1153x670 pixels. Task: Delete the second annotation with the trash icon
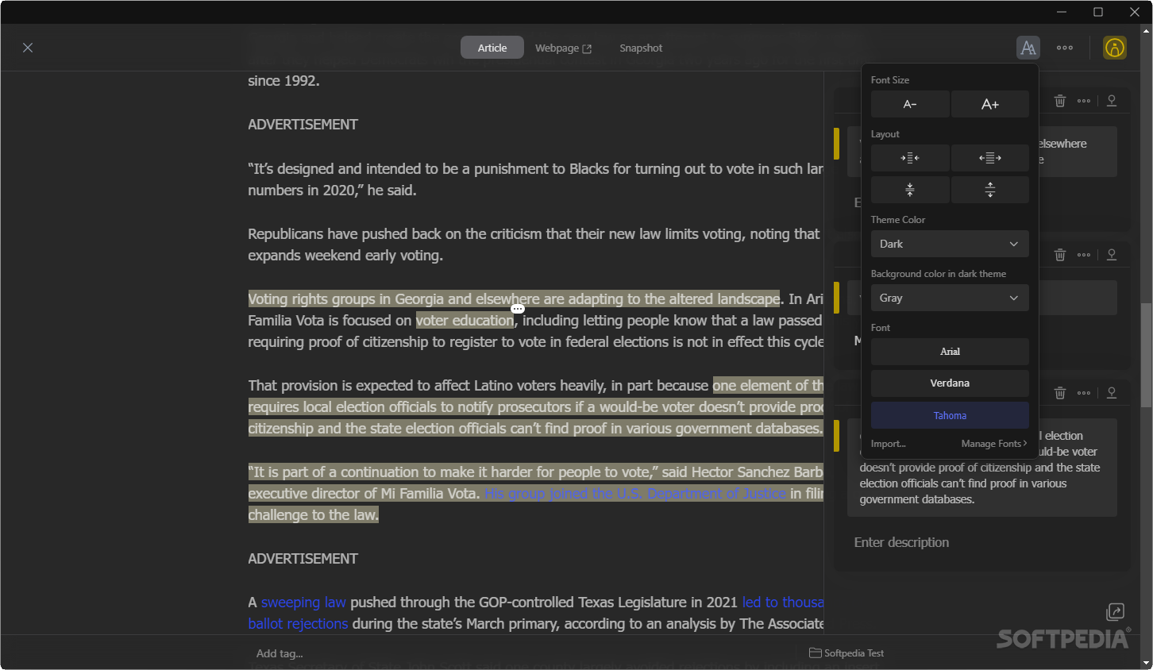click(x=1060, y=255)
